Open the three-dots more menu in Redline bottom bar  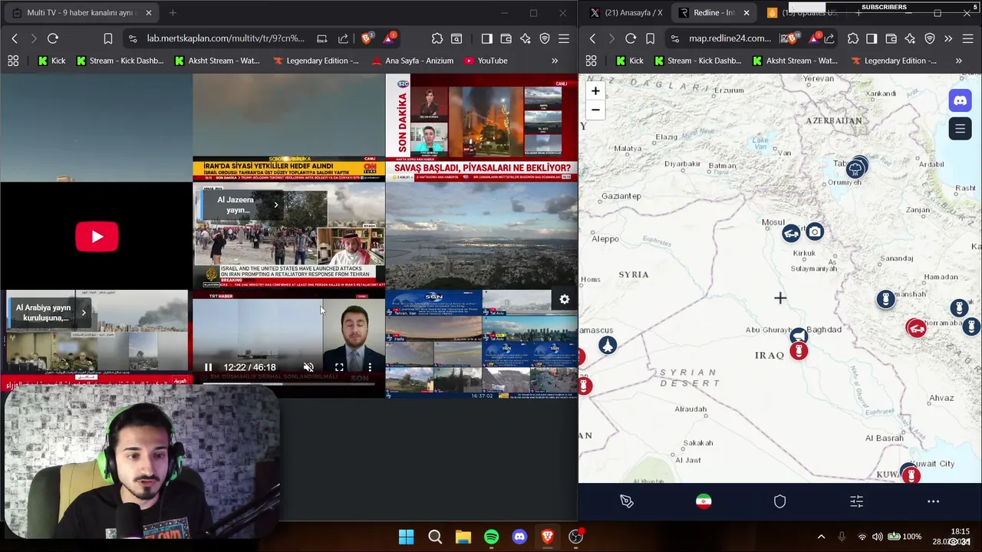point(934,501)
